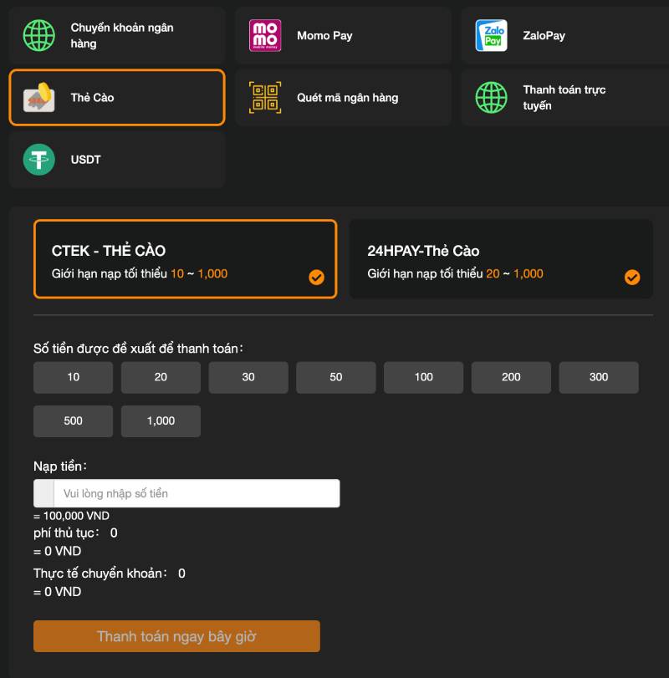Image resolution: width=669 pixels, height=678 pixels.
Task: Select the CTEK - THẺ CÀO channel card
Action: point(184,259)
